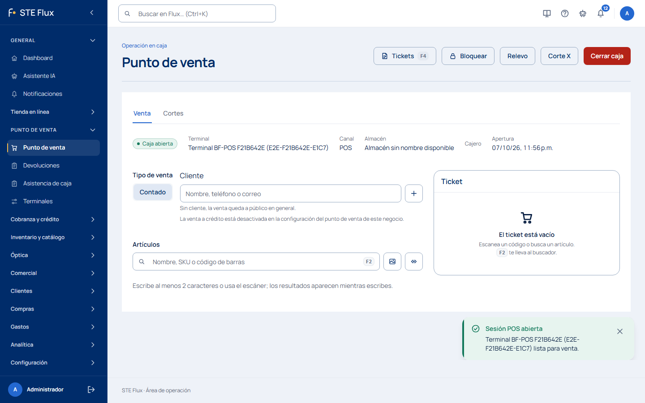
Task: Expand the Gastos sidebar group
Action: 54,327
